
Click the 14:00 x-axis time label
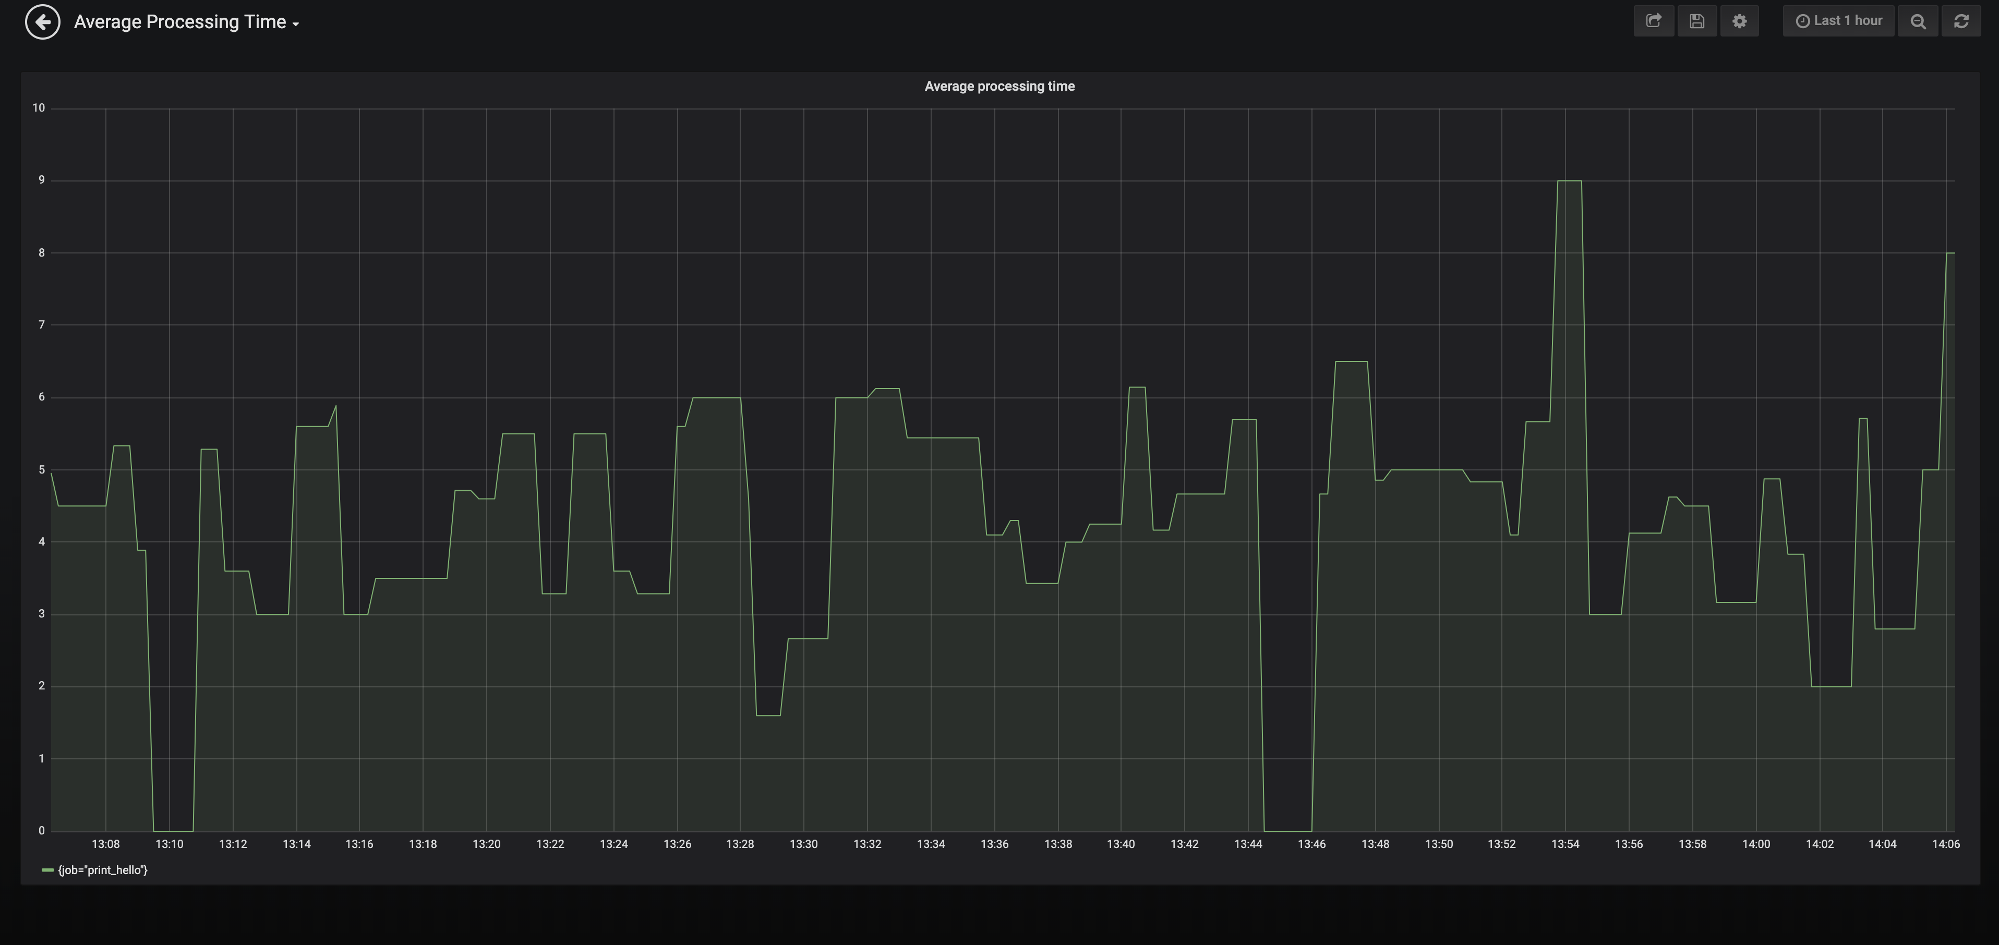1756,844
